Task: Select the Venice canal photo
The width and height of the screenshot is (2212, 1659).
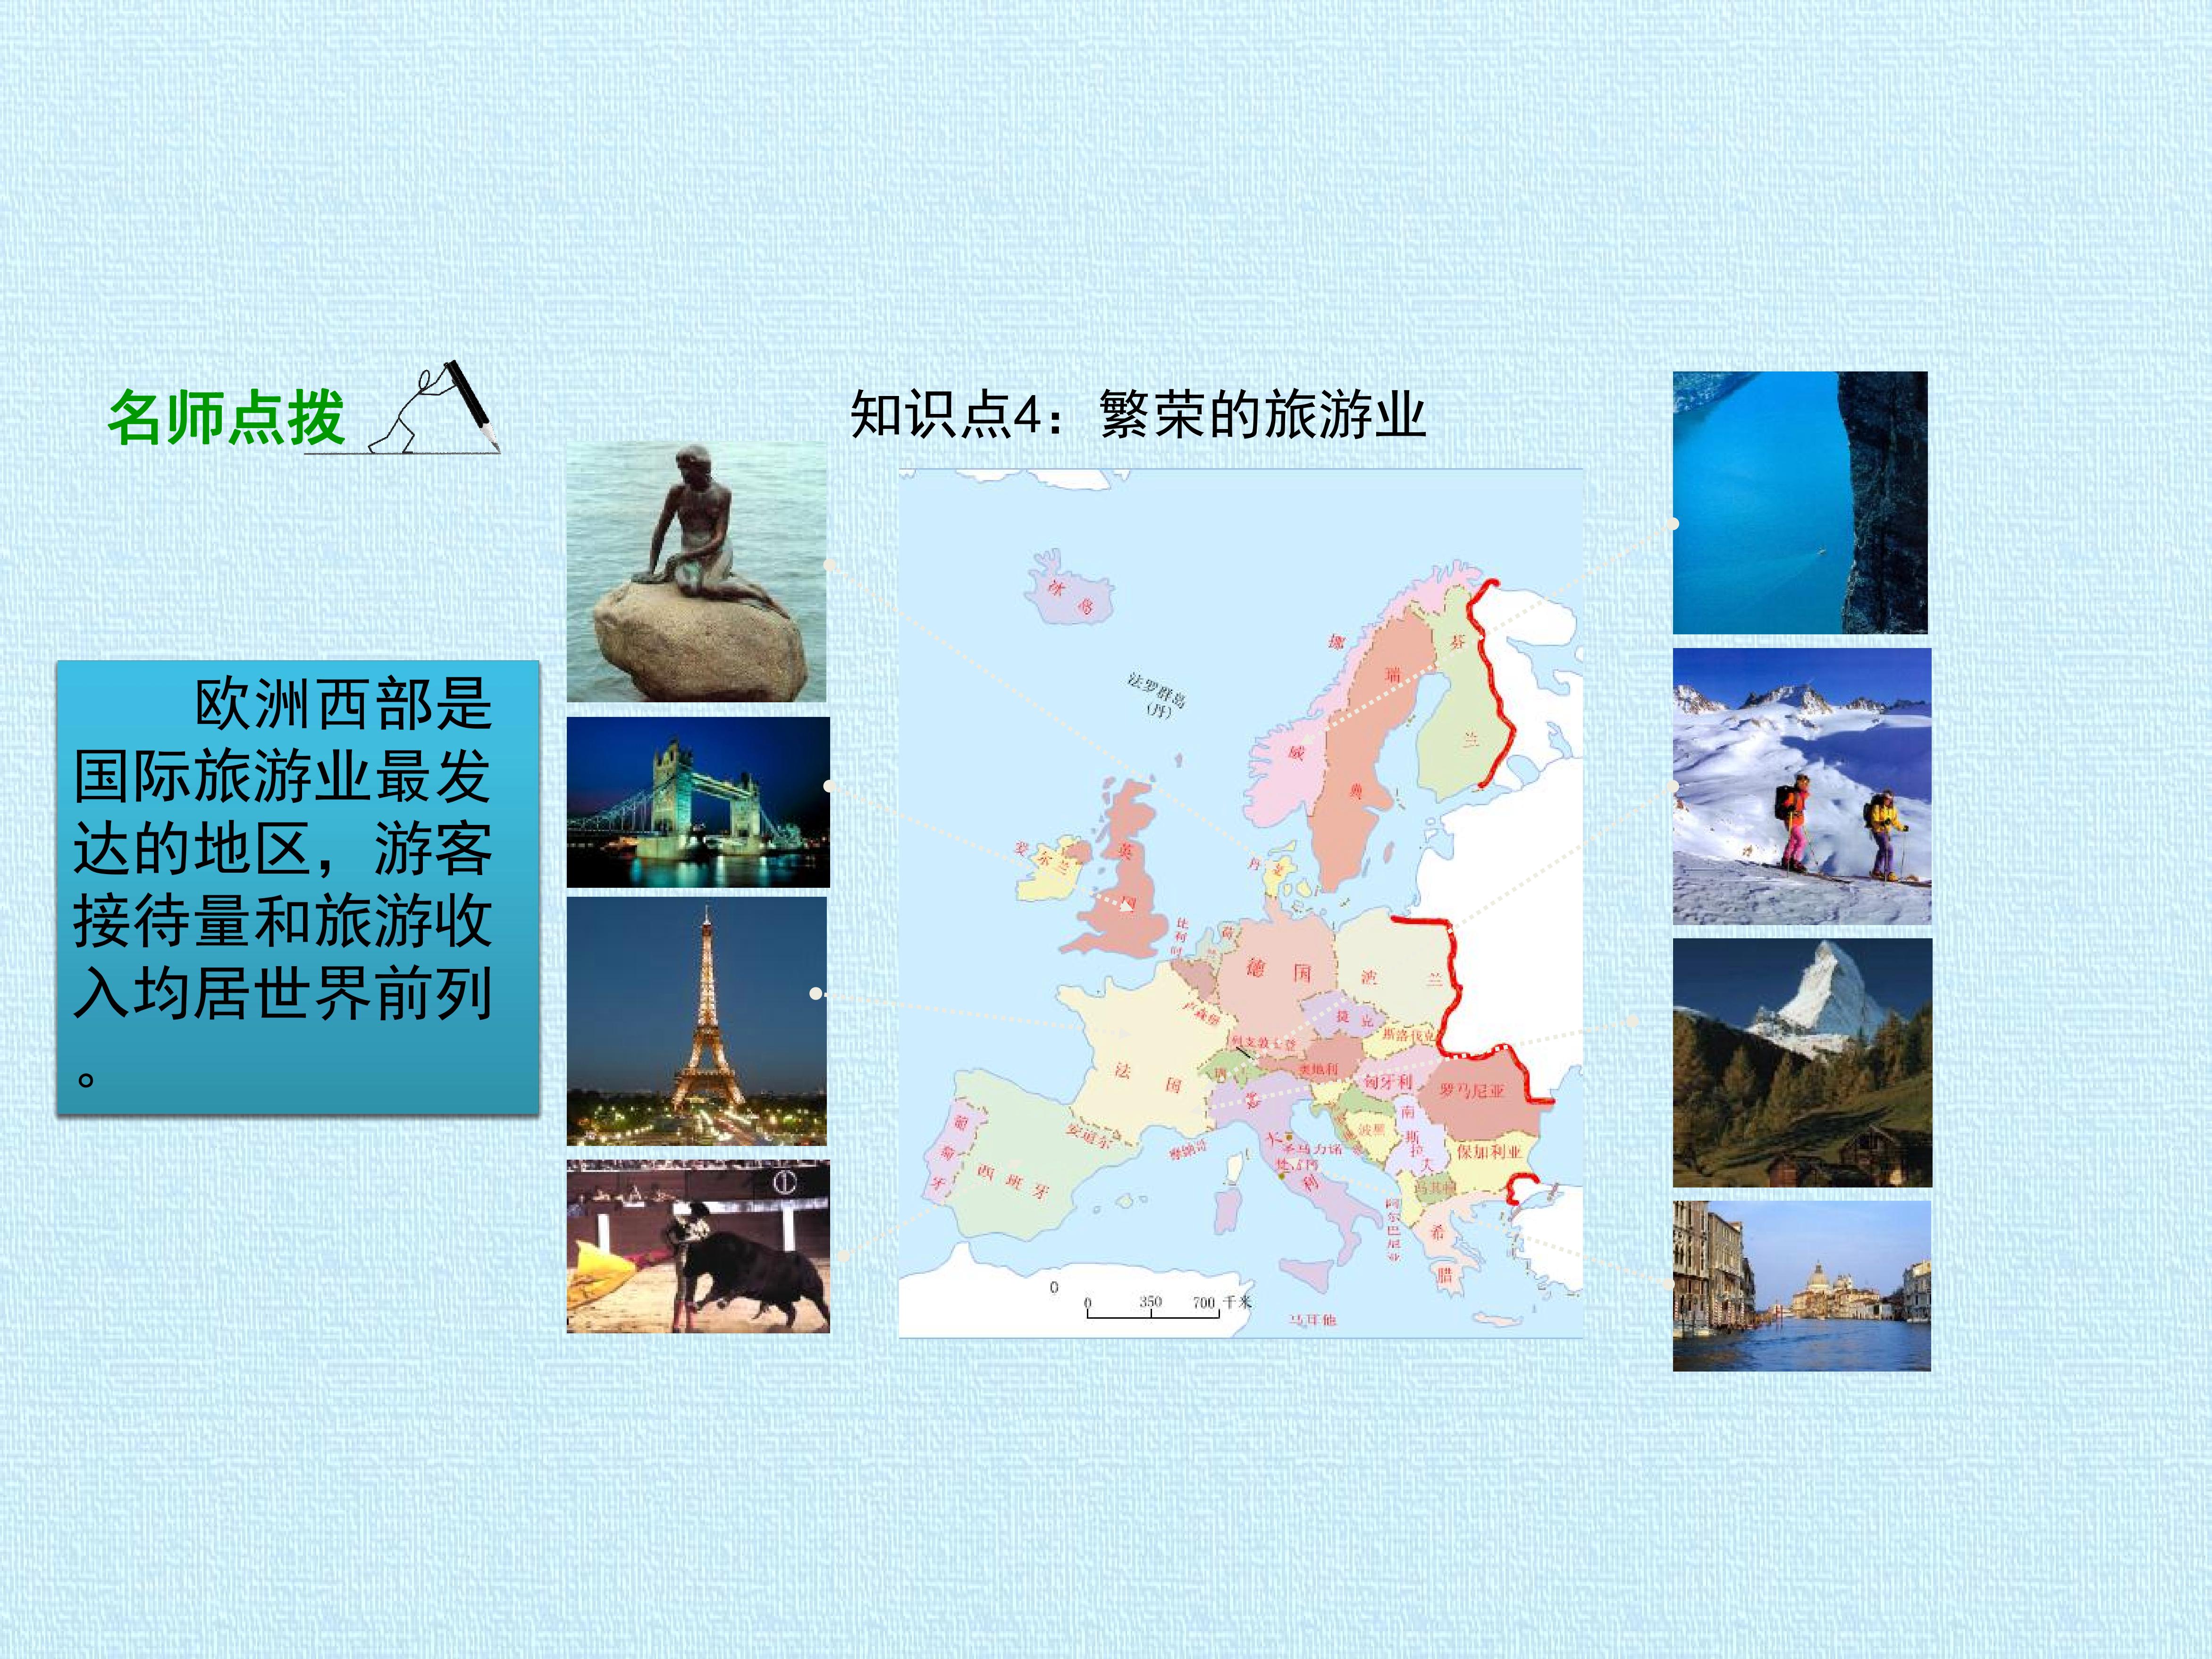Action: (1802, 1286)
